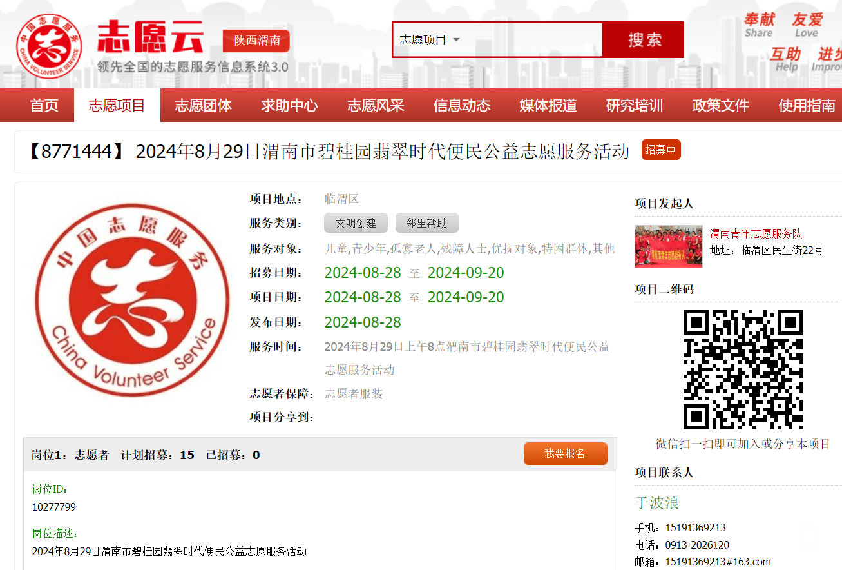This screenshot has height=570, width=842.
Task: Click the 奉献 Share slogan graphic
Action: click(759, 25)
